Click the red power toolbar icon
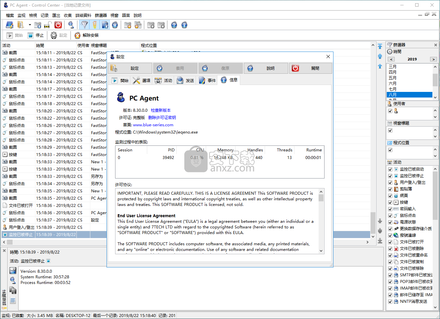 [58, 25]
